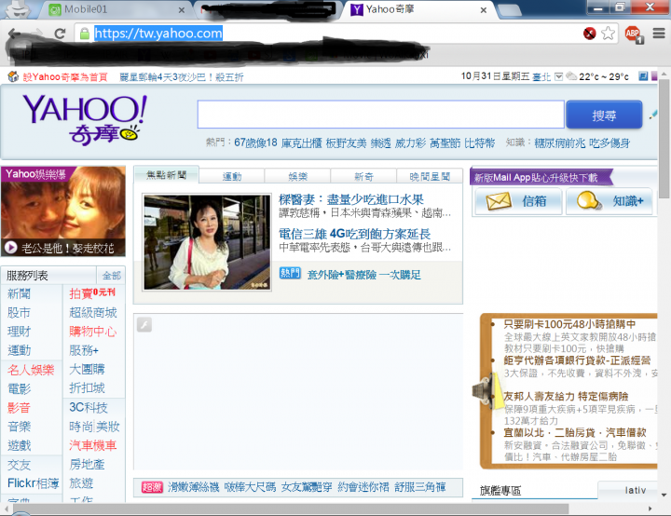Viewport: 671px width, 516px height.
Task: Click hot search 板野友美
Action: [x=346, y=143]
